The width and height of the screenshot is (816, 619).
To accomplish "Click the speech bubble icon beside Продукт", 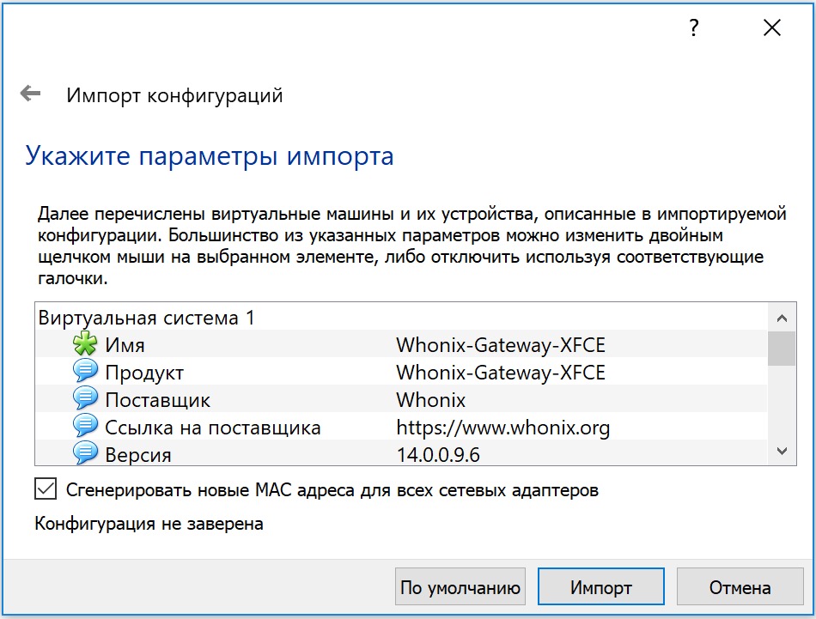I will click(x=85, y=371).
